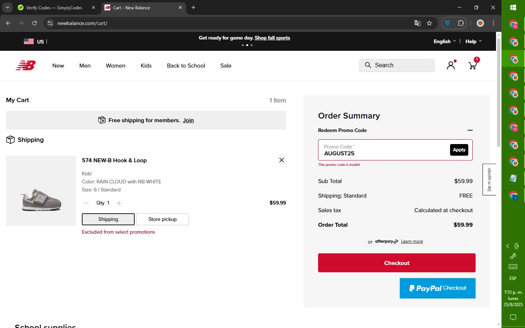525x328 pixels.
Task: Close the Verify Codes tab
Action: pos(93,7)
